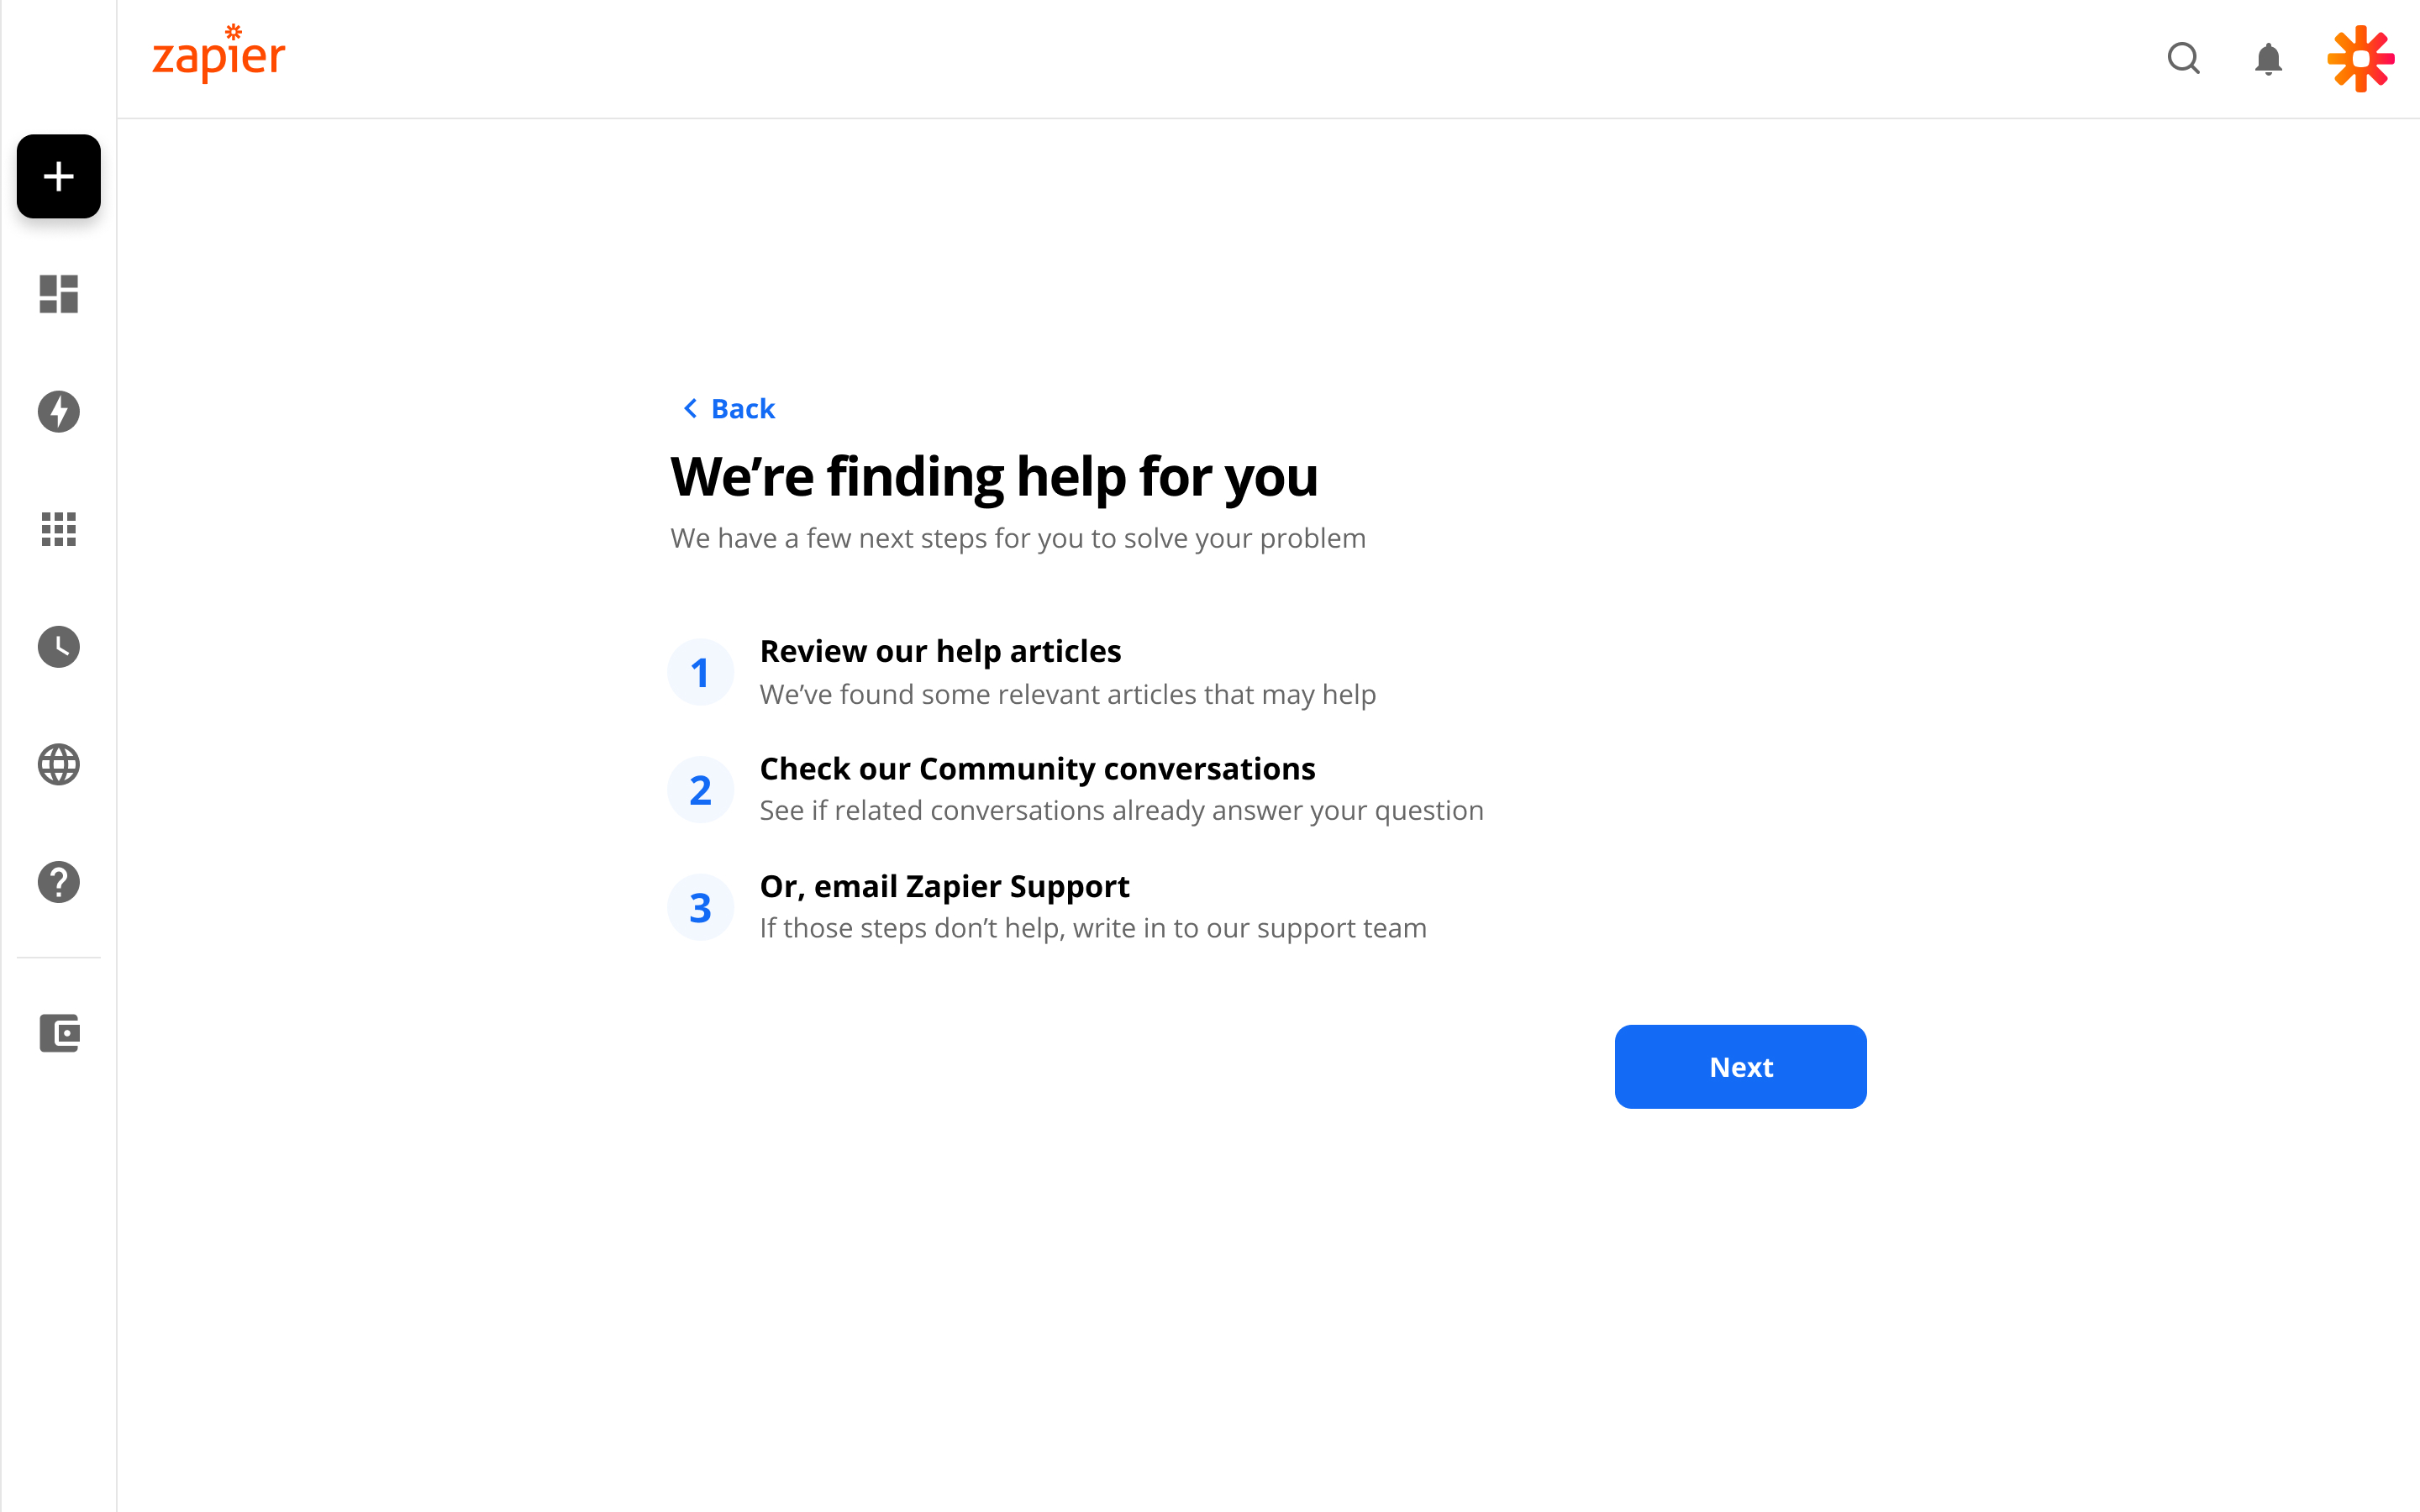Open Help via the question mark icon
The width and height of the screenshot is (2420, 1512).
(x=57, y=882)
